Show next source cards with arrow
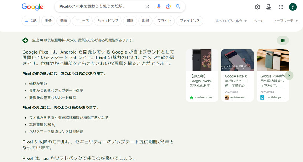303x162 pixels. pyautogui.click(x=289, y=75)
